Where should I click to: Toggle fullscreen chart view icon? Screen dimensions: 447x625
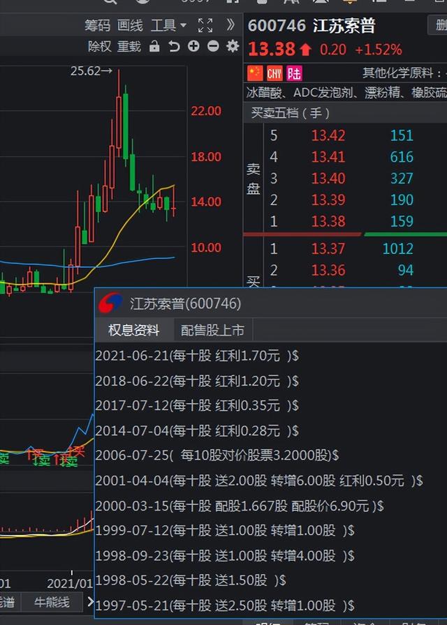click(205, 26)
